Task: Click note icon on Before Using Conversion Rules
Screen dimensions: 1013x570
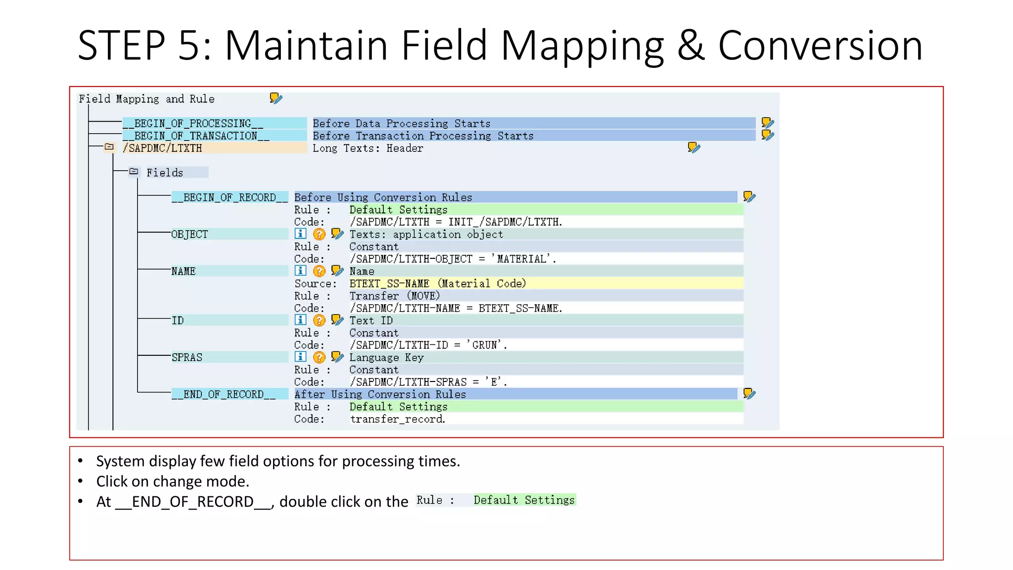Action: coord(749,197)
